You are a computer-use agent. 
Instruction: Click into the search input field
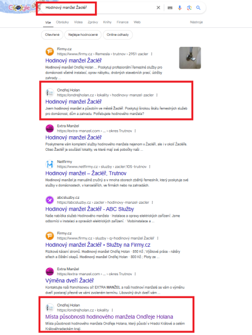pyautogui.click(x=98, y=8)
